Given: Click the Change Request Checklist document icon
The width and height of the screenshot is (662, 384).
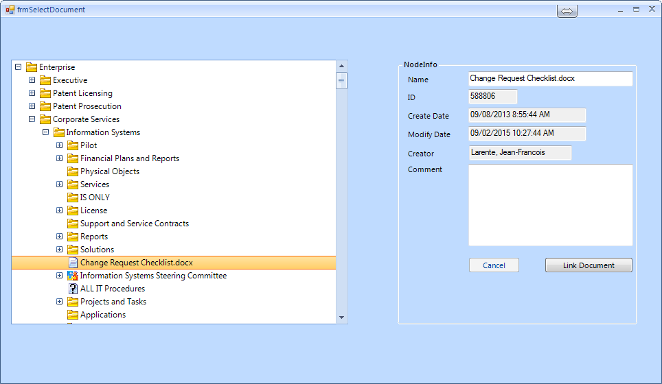Looking at the screenshot, I should (73, 263).
